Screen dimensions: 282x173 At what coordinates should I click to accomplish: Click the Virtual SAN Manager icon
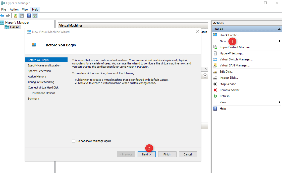coord(215,65)
